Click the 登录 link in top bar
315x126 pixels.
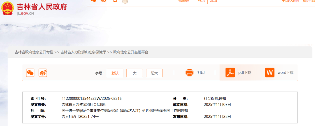201,1
